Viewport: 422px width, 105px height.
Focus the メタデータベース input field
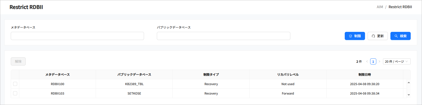(77, 36)
